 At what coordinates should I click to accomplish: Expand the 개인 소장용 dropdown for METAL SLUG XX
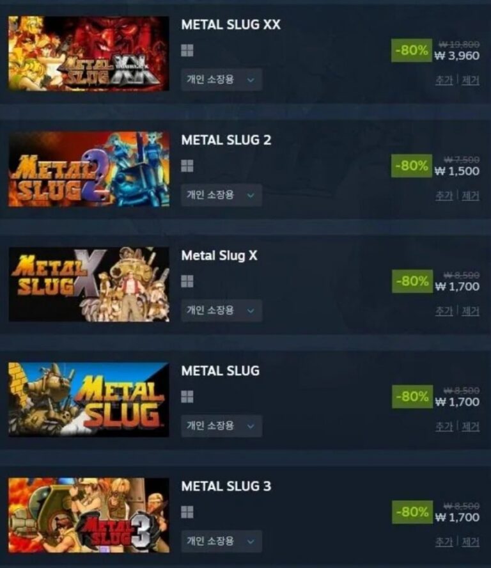click(221, 79)
